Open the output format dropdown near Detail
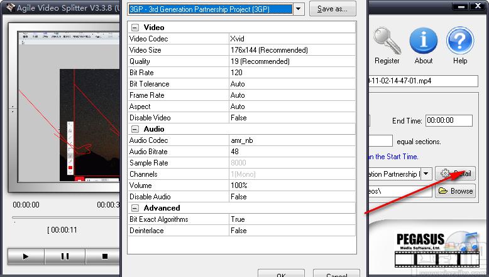489x277 pixels. (x=426, y=174)
